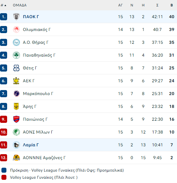Open the ΑΟΝΝΝΕ Αμαζόνες Γ team link
This screenshot has width=177, height=183.
click(x=44, y=158)
